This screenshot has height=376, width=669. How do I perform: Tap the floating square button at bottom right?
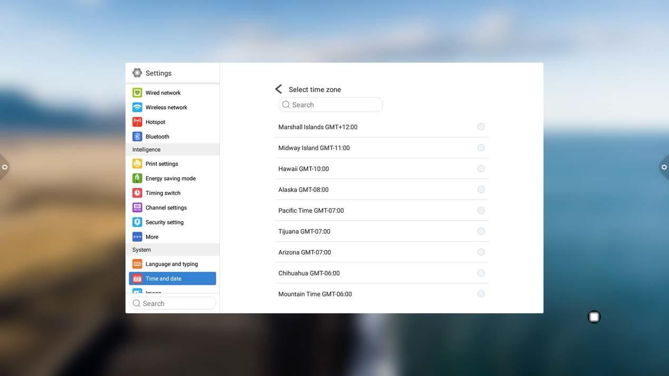pos(594,316)
